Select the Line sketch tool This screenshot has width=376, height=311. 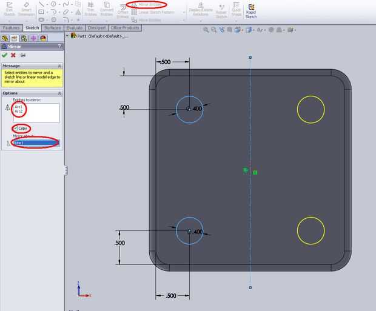[x=41, y=4]
